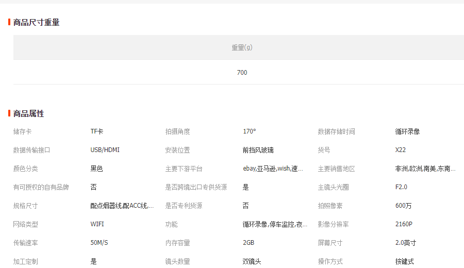Click the 循环录像 data storage value
This screenshot has width=464, height=268.
click(x=407, y=131)
